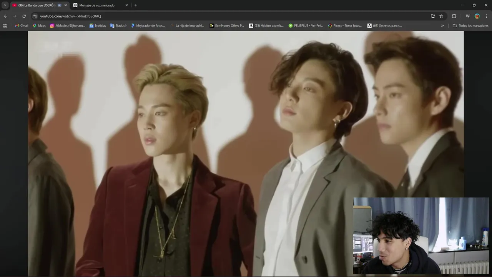
Task: Open the Traducir bookmark
Action: [118, 26]
